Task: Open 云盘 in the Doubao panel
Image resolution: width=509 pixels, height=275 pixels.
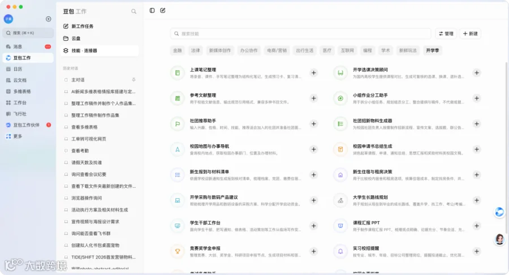Action: tap(100, 38)
